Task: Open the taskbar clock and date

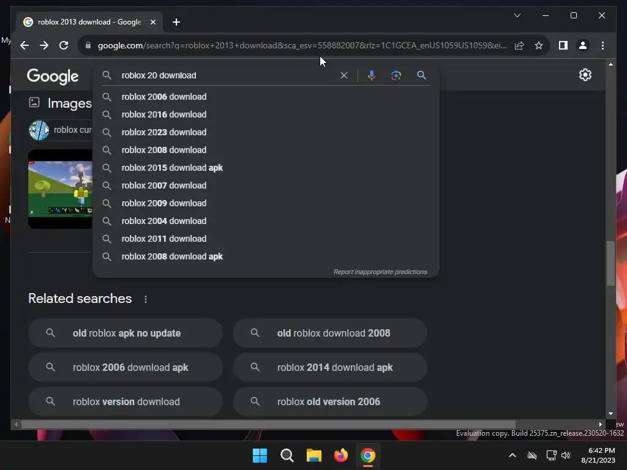Action: [598, 455]
